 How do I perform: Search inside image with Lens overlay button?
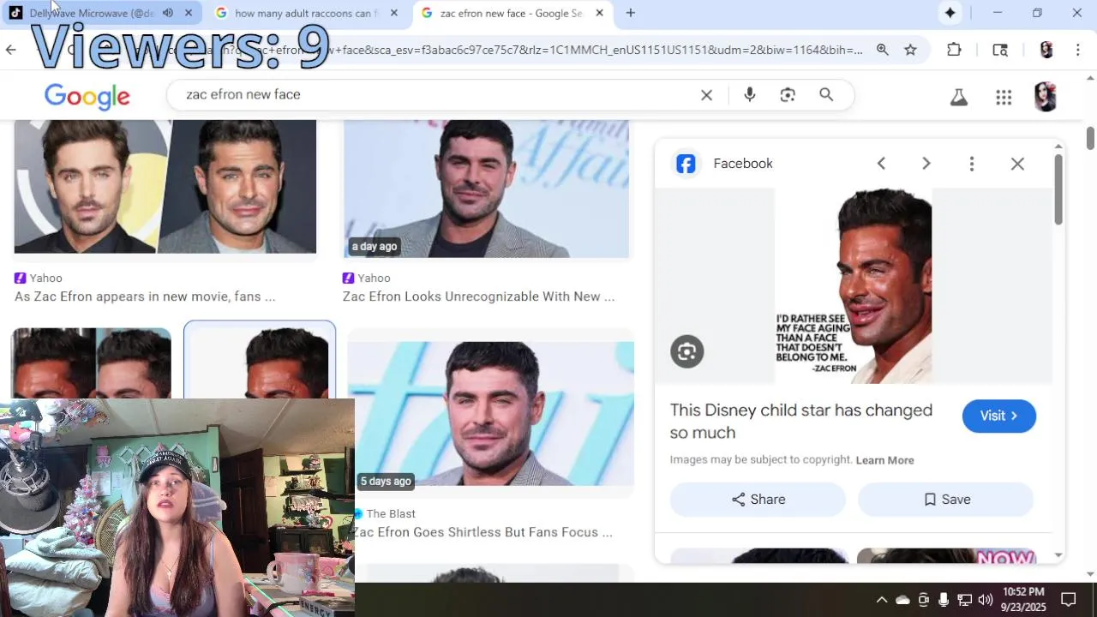click(x=687, y=351)
